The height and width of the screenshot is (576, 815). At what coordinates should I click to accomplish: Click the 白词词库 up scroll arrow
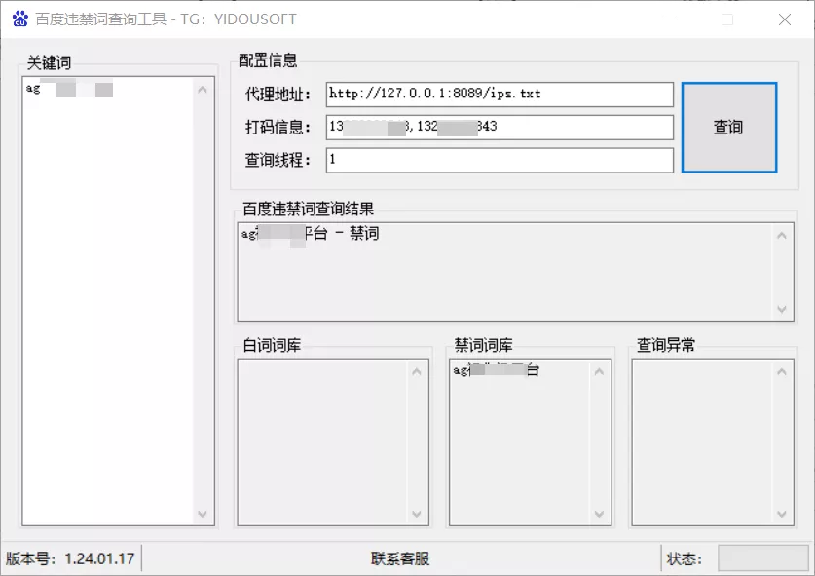417,372
